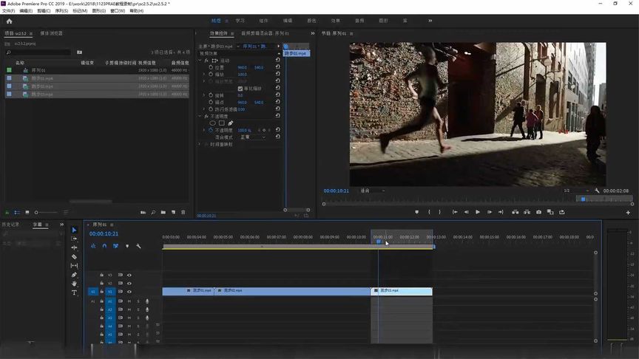Click Mark In bracket button
This screenshot has height=359, width=639.
pyautogui.click(x=429, y=212)
